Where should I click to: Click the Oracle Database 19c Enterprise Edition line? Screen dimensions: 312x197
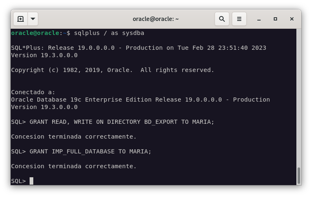click(x=140, y=100)
